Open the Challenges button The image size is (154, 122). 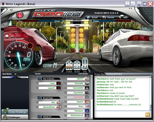(x=15, y=117)
